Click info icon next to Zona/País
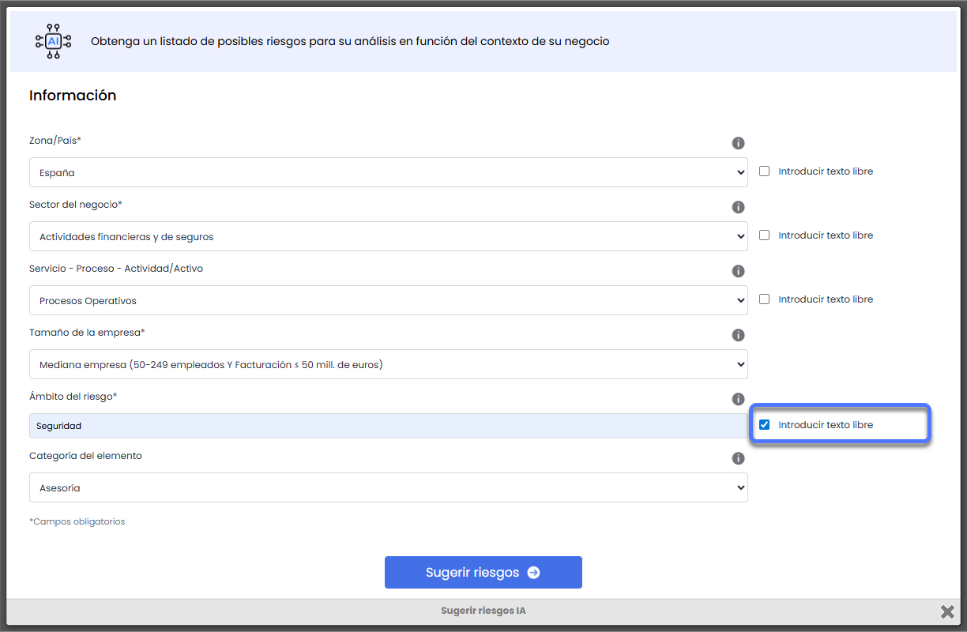 click(738, 143)
